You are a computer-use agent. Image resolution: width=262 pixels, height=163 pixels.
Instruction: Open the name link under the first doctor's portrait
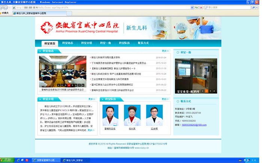[110, 129]
